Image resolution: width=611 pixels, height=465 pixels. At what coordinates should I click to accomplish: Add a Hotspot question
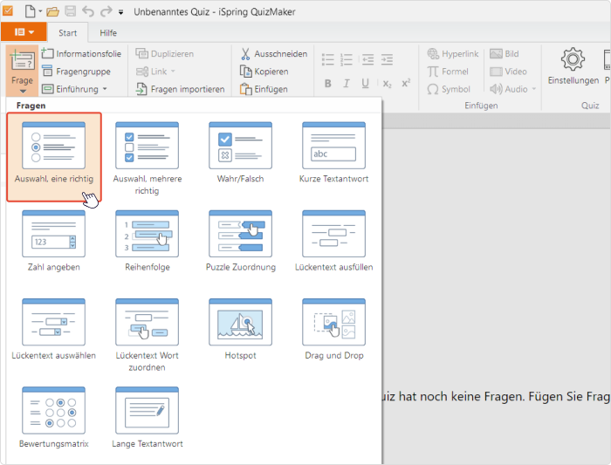(240, 329)
